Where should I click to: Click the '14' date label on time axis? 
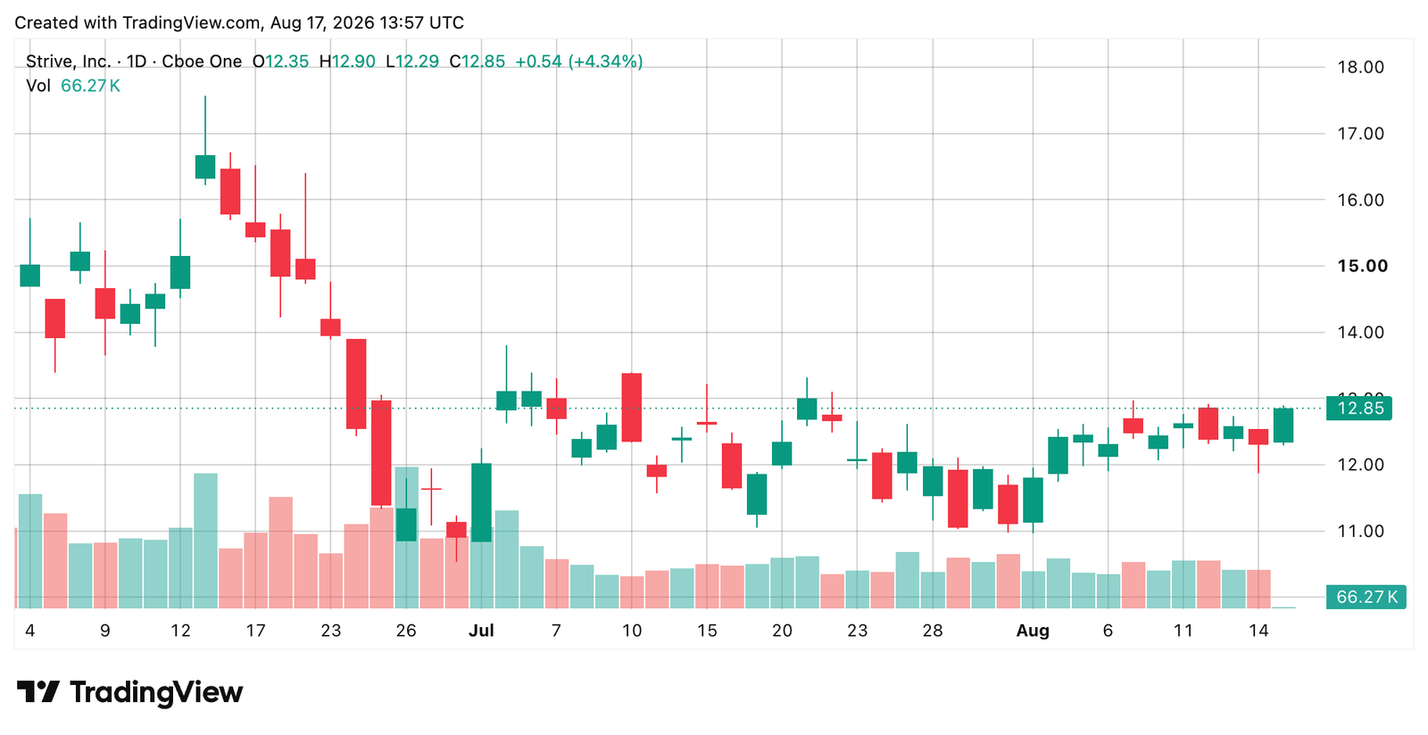click(1258, 631)
